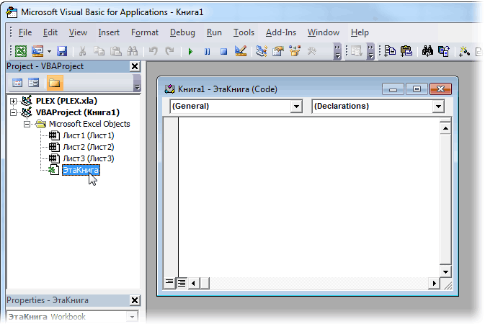Click the grayed-out Find binoculars icon
This screenshot has height=324, width=485.
pos(133,51)
